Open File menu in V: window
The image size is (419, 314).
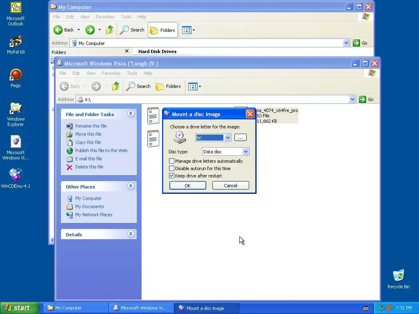63,73
